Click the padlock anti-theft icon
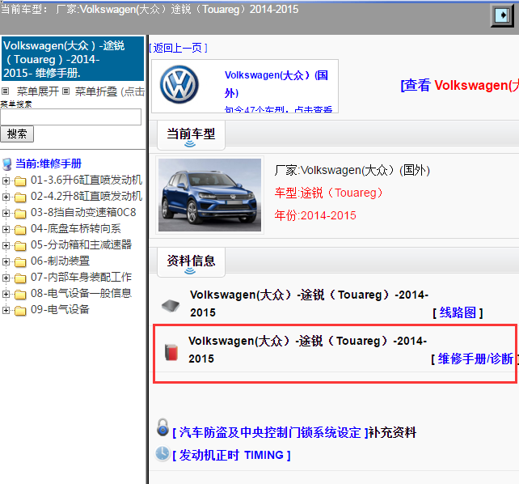The image size is (519, 484). (162, 427)
